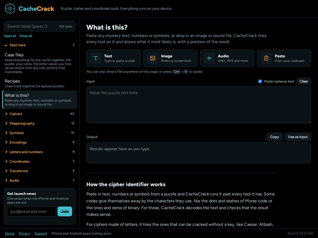This screenshot has height=238, width=318.
Task: Open the Privacy footer link
Action: (x=24, y=234)
